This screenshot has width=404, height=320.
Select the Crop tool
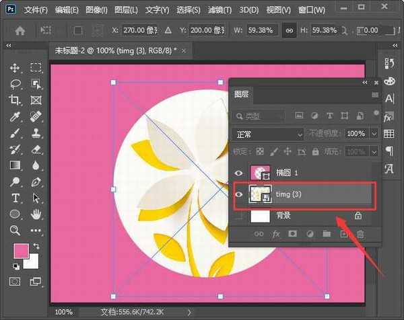click(x=15, y=100)
